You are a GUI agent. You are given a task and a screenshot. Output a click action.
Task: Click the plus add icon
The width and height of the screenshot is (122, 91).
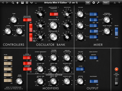point(18,3)
